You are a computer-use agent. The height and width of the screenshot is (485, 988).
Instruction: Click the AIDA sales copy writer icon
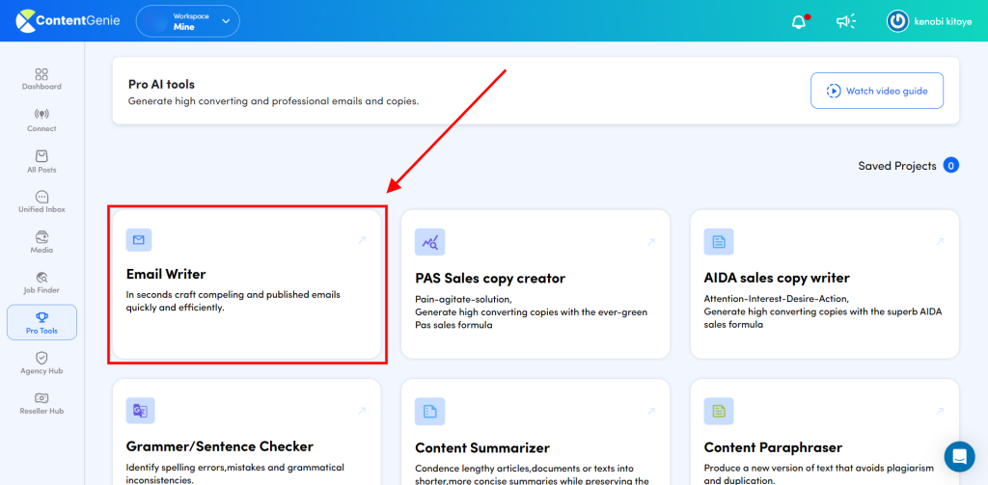718,241
